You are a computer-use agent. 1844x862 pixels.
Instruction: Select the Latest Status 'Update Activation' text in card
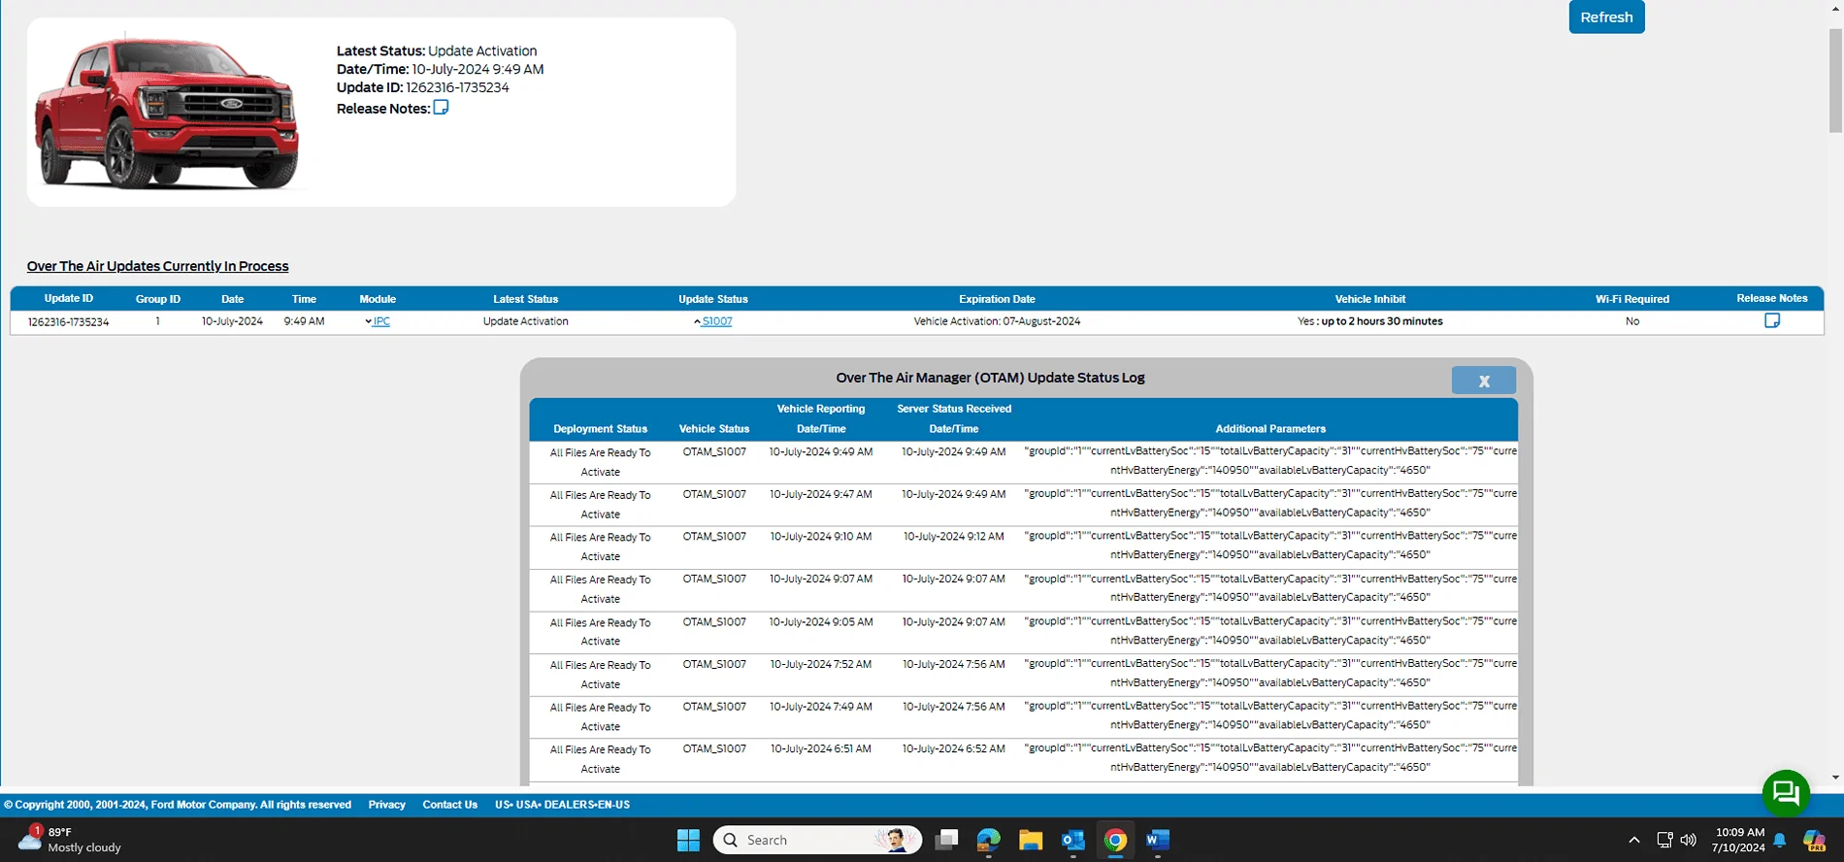click(x=482, y=50)
